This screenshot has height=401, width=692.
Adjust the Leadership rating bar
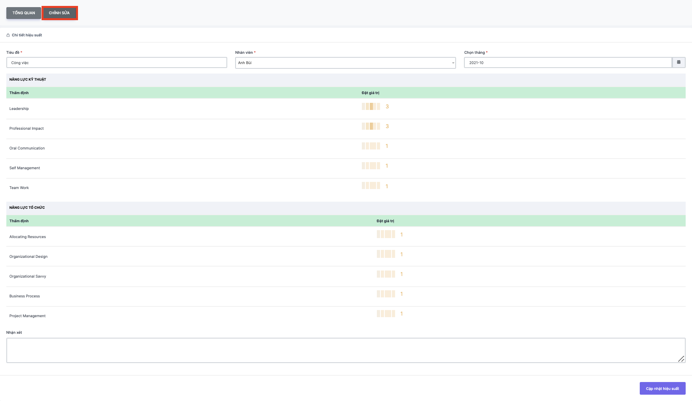point(371,106)
